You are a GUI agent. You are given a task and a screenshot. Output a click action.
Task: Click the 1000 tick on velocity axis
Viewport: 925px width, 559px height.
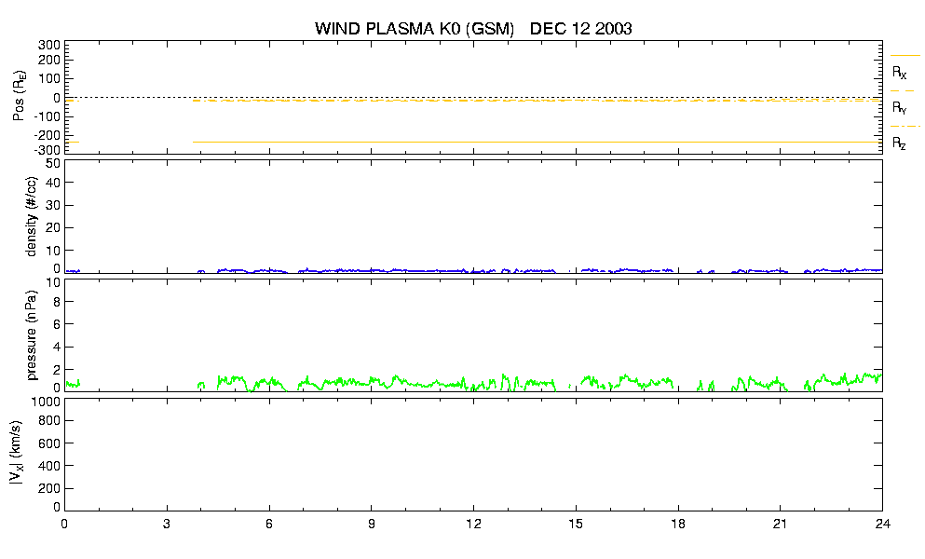[x=45, y=402]
